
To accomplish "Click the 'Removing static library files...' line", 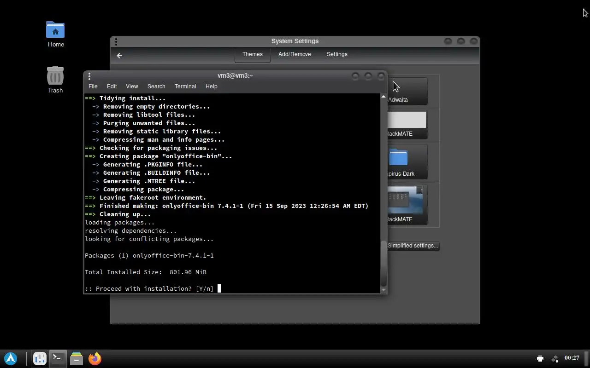I will [157, 132].
